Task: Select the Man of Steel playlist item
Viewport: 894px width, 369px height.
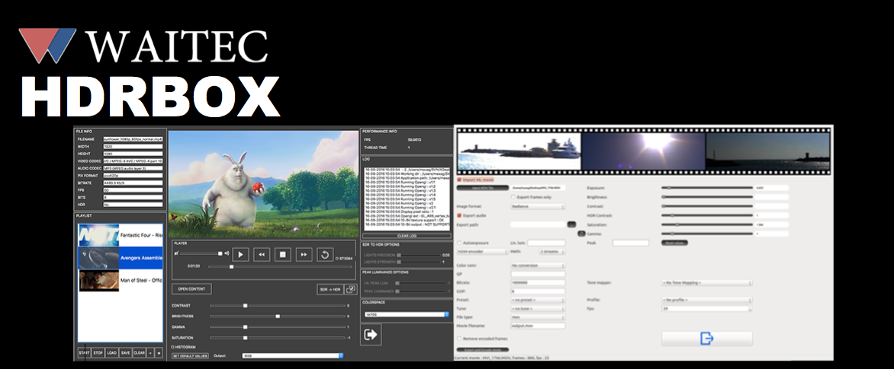Action: pos(121,280)
